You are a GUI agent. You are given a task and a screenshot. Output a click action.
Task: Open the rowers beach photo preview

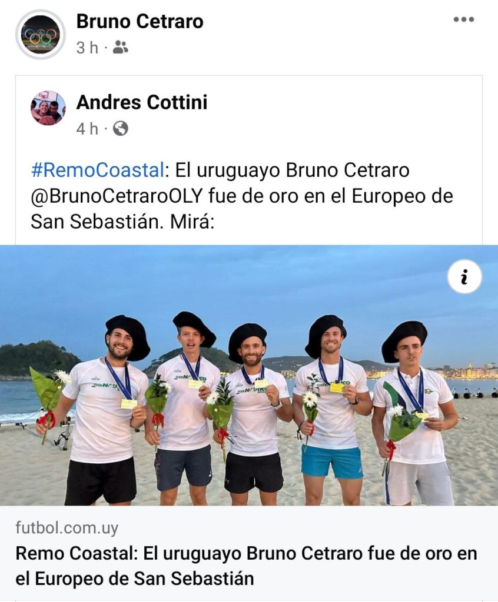point(249,375)
